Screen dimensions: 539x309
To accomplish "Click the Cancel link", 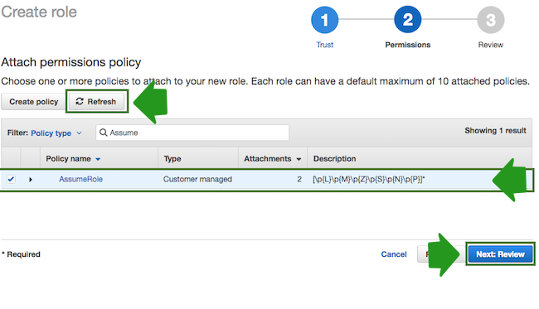I will point(394,254).
